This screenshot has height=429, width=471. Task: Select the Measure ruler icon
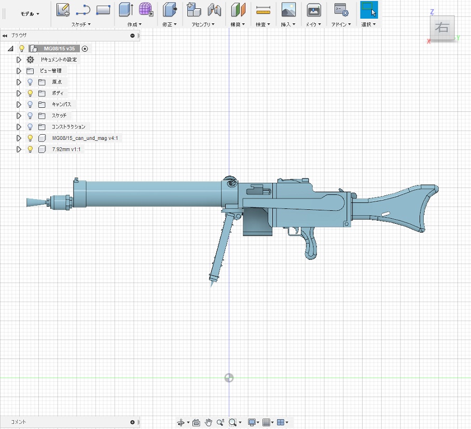[x=264, y=9]
